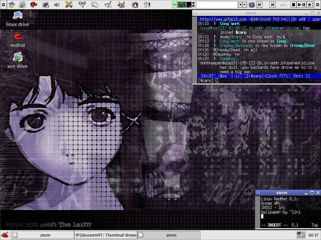Select the linux drive desktop icon
This screenshot has height=240, width=321.
click(18, 19)
